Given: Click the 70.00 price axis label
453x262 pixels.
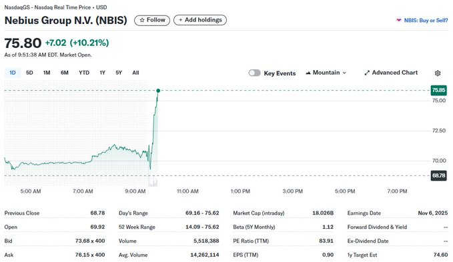Looking at the screenshot, I should (439, 161).
